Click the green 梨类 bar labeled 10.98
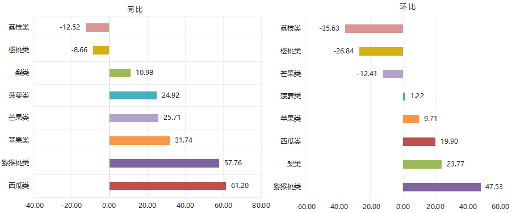 tap(120, 73)
